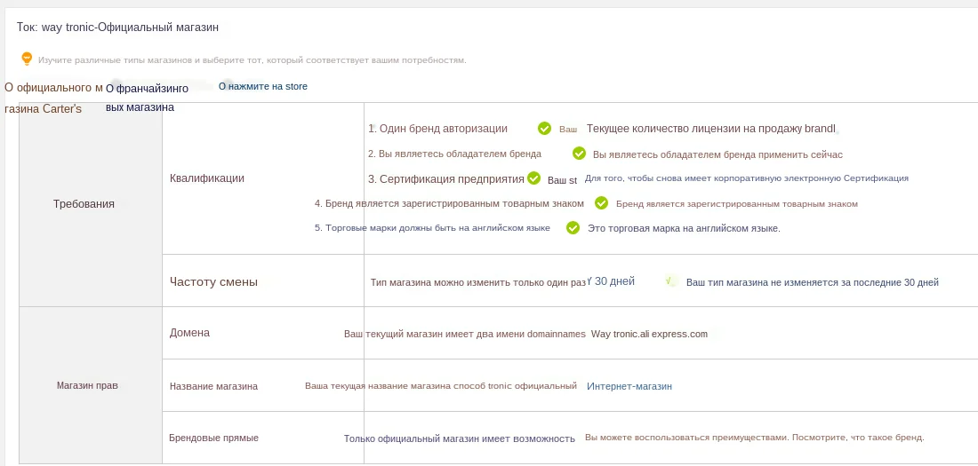Click the blue корпоративную электронную Сертификация link
978x466 pixels.
pyautogui.click(x=746, y=178)
